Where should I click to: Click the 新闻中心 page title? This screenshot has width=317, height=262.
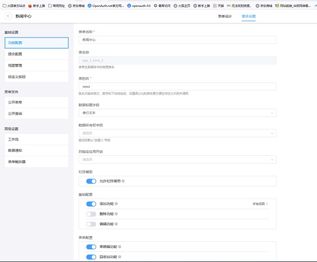pos(23,16)
